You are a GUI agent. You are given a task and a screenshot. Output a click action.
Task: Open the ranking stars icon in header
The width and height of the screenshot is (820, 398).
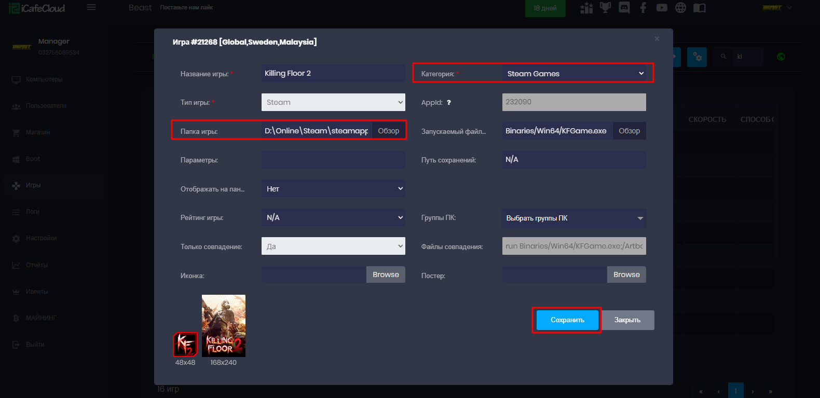(x=586, y=8)
